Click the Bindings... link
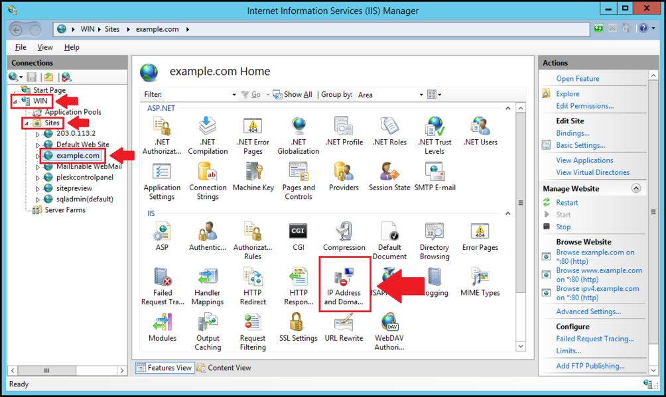The width and height of the screenshot is (666, 397). 572,133
